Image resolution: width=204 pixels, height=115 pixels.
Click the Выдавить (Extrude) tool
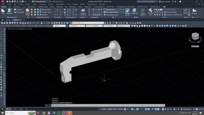point(10,11)
